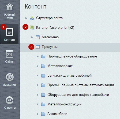This screenshot has width=120, height=119.
Task: Open the Маркетинг target icon
Action: click(10, 77)
